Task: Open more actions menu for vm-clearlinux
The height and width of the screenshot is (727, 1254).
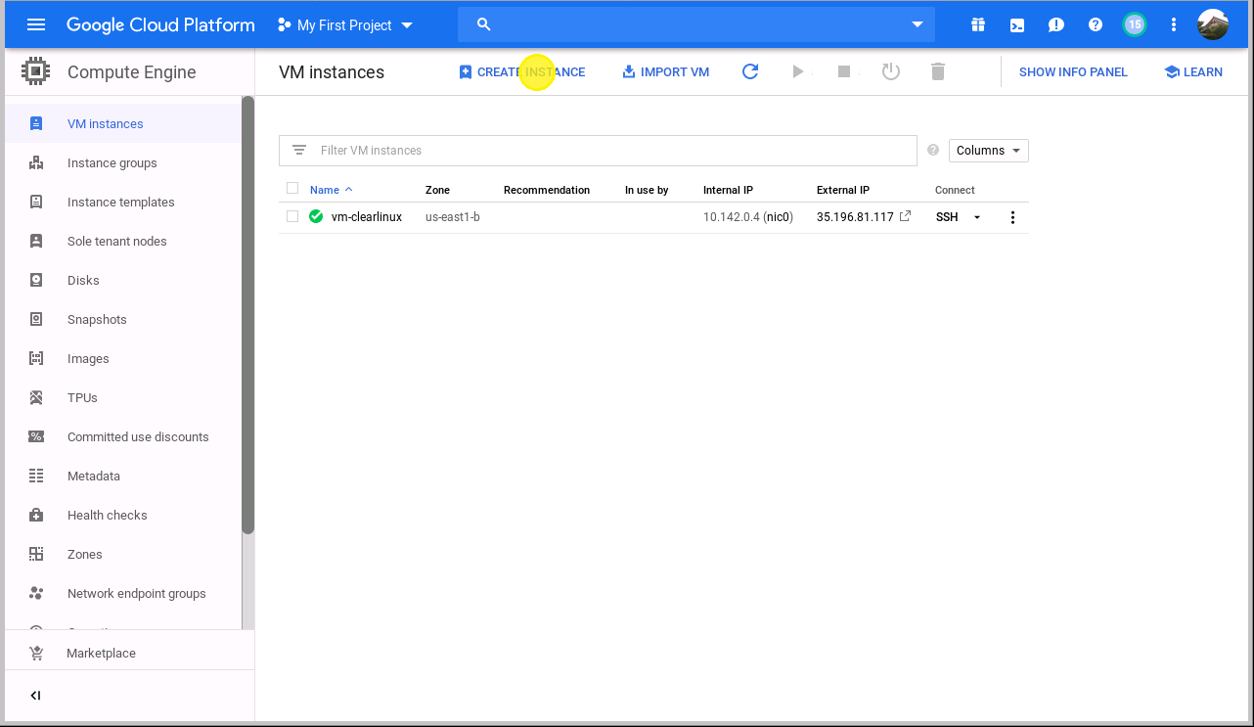Action: tap(1012, 217)
